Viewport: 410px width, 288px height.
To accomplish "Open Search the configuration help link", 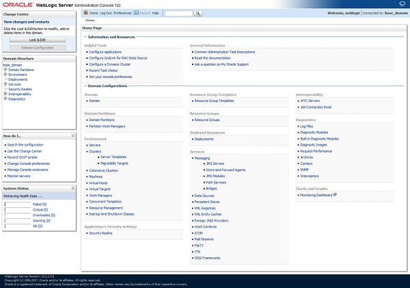I will tap(25, 145).
